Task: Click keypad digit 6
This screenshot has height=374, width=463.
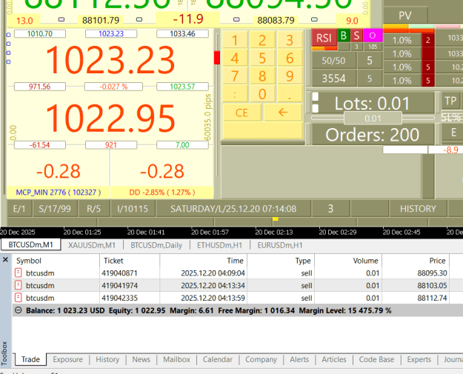Action: coord(290,59)
